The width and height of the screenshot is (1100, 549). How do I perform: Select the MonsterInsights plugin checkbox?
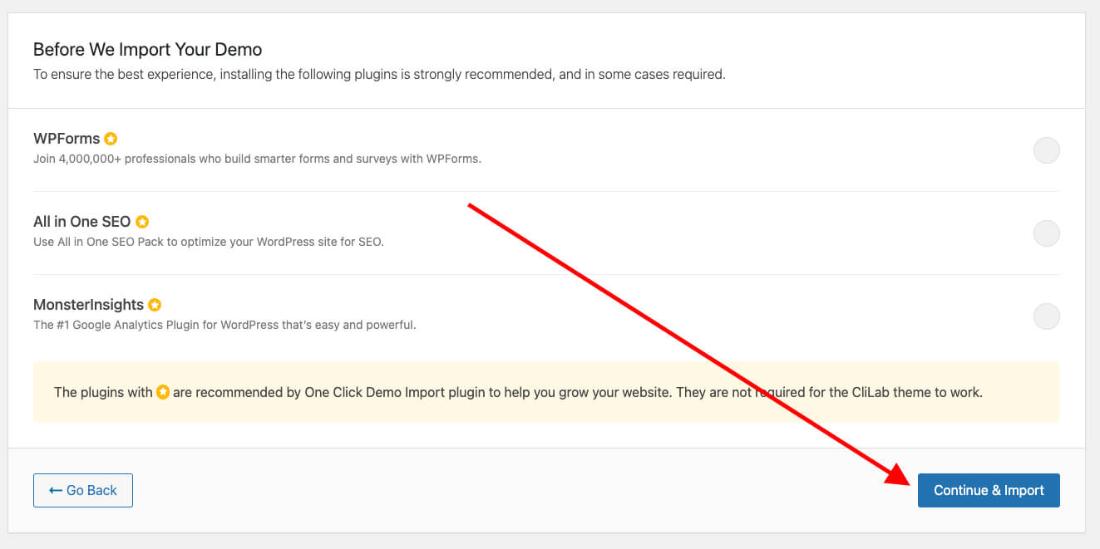[1046, 316]
